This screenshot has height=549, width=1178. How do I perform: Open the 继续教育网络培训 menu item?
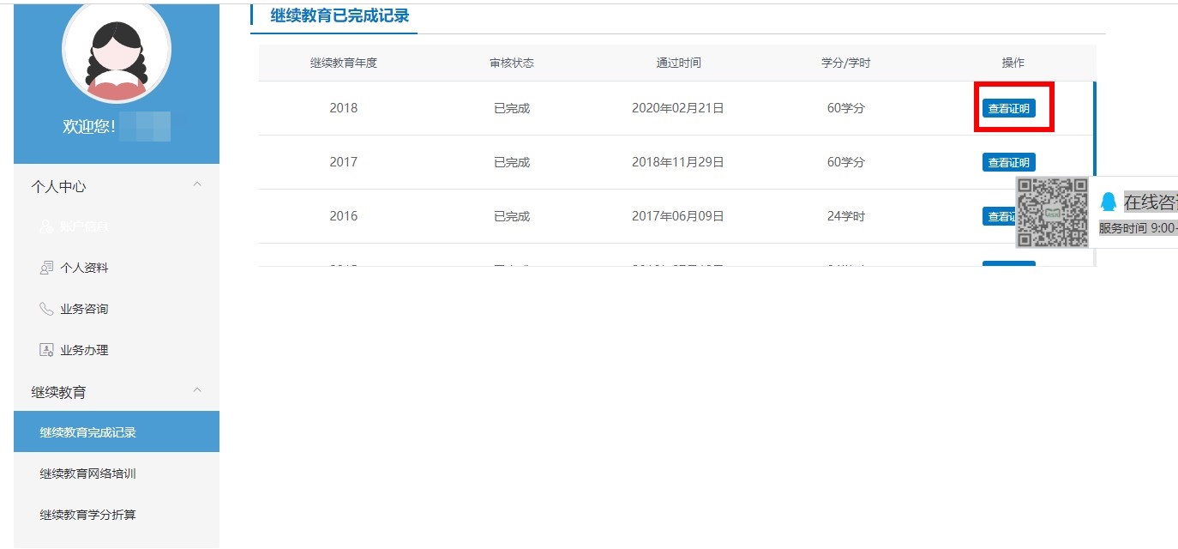88,473
